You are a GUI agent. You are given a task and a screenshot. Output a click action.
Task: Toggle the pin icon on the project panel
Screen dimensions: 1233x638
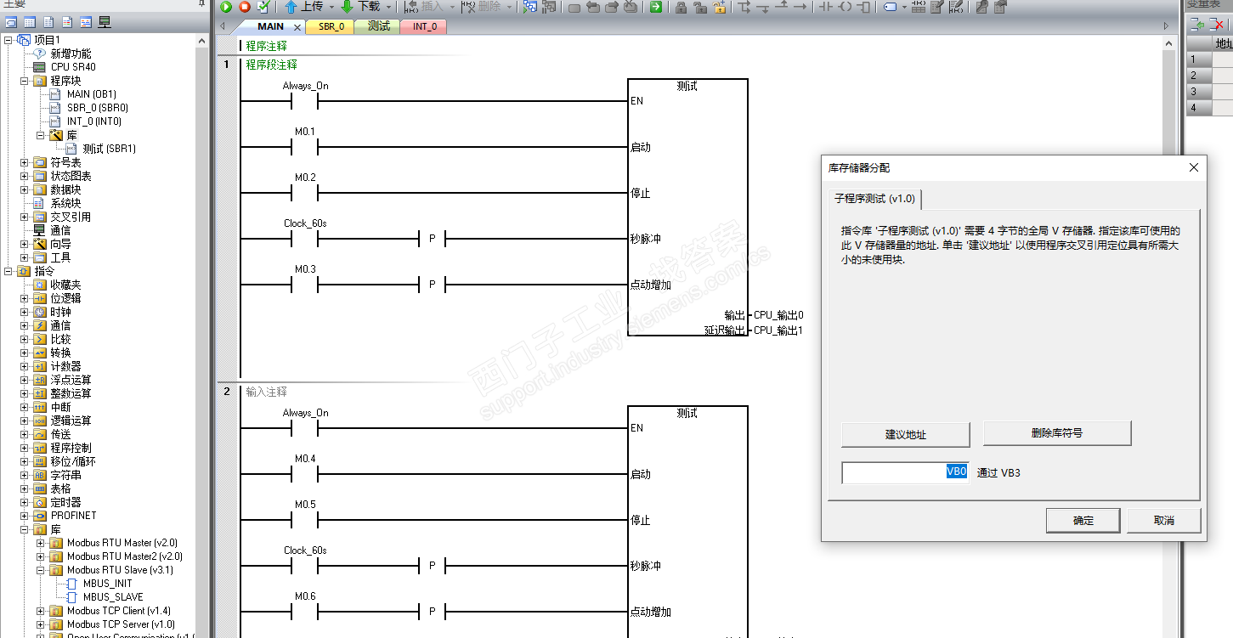click(201, 4)
